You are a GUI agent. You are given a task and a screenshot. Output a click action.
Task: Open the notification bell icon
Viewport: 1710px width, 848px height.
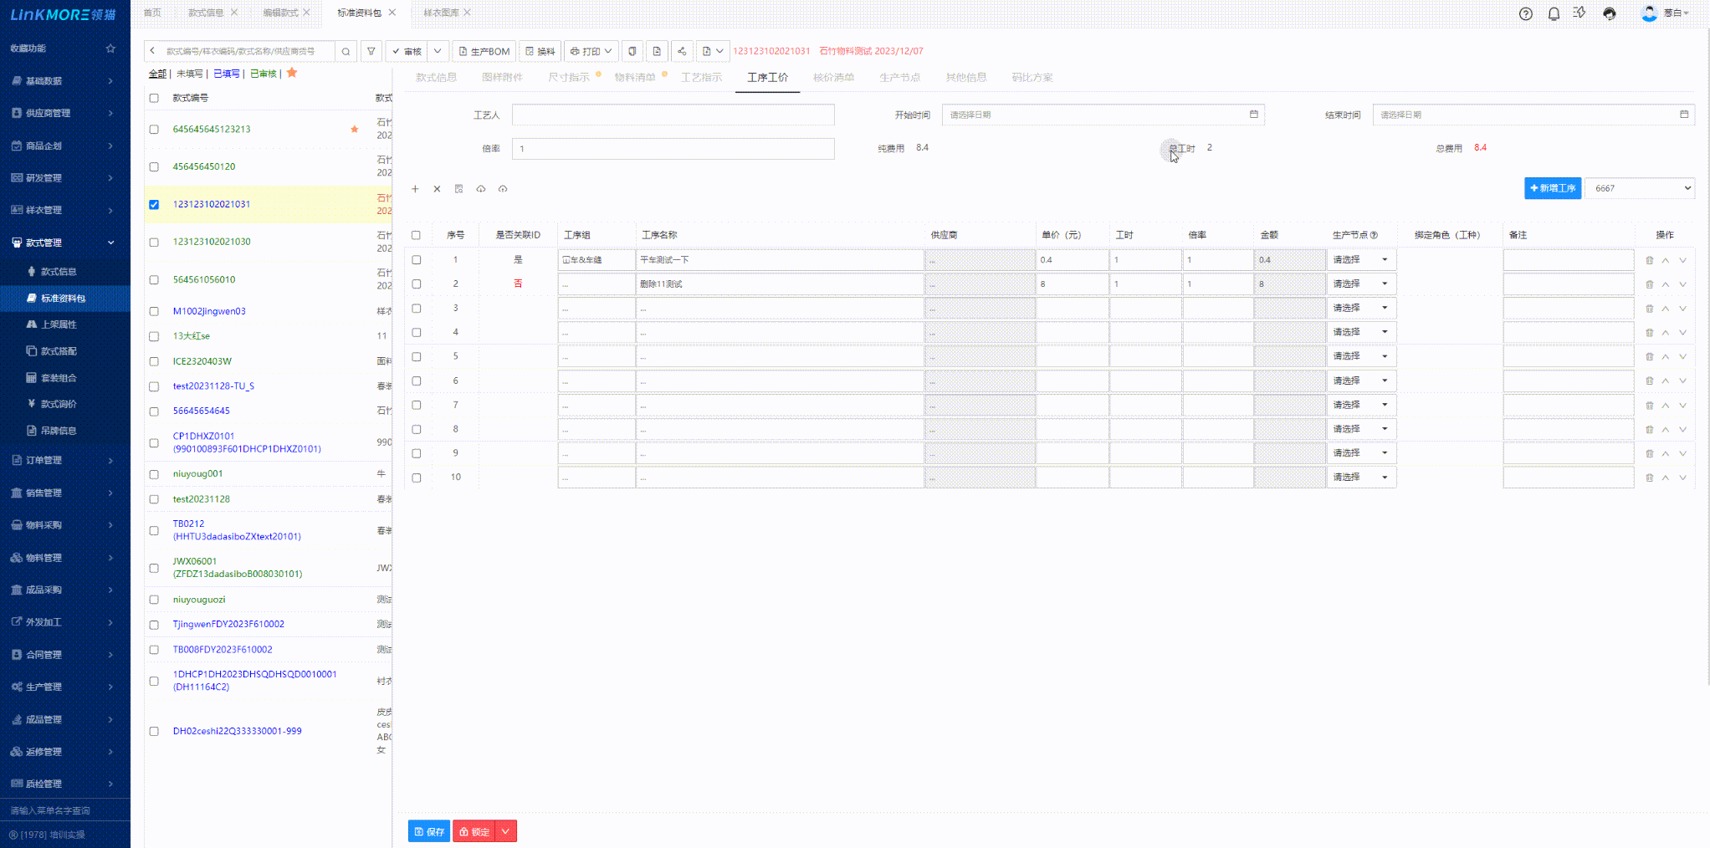coord(1554,13)
